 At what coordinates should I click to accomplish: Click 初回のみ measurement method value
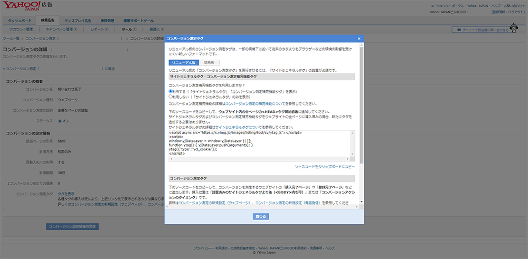64,151
